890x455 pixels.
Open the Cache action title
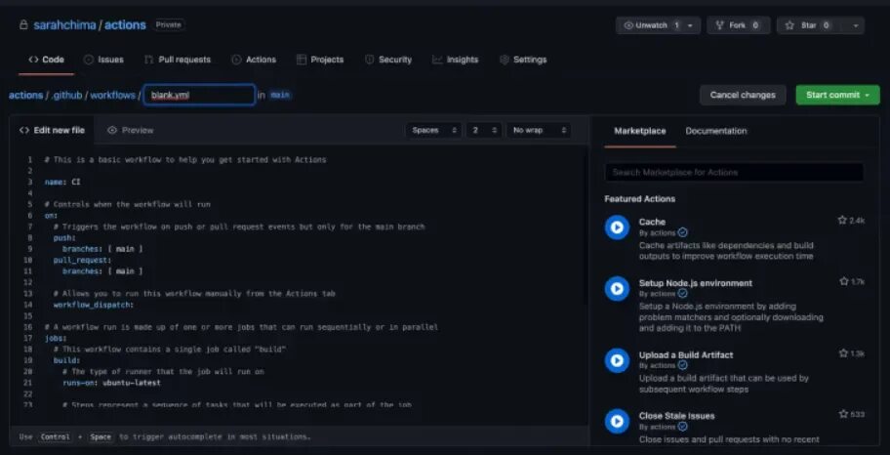(x=652, y=222)
